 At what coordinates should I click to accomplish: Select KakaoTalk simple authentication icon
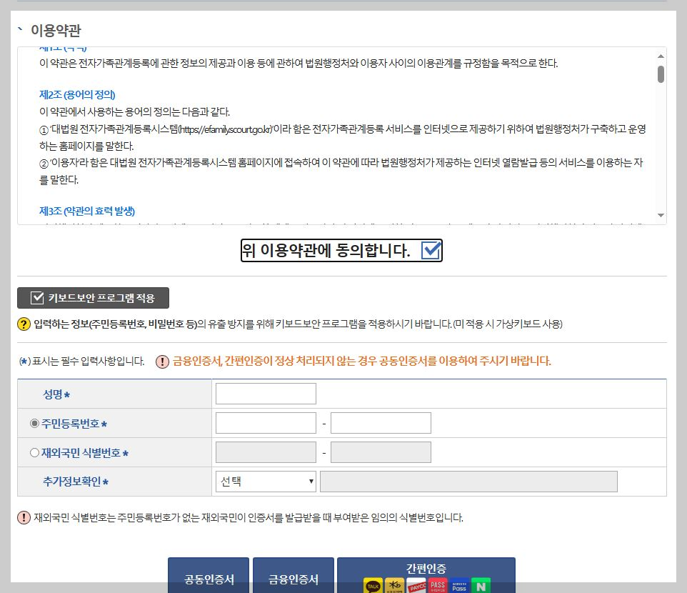tap(373, 587)
